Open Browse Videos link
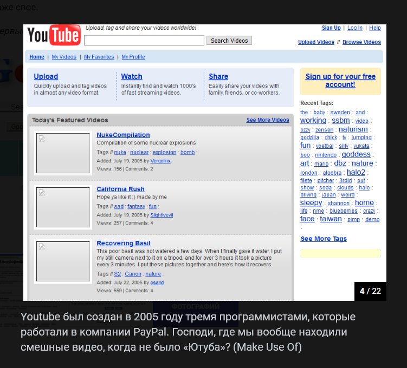 tap(361, 42)
